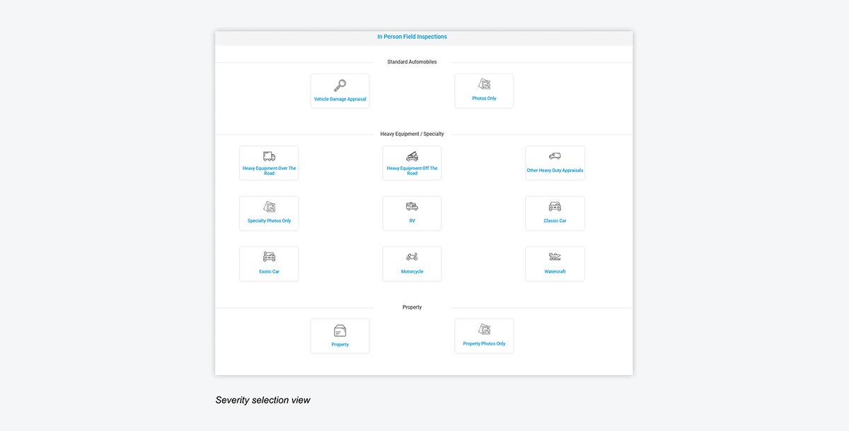Choose the Heavy Equipment Over The Road truck icon

[x=269, y=156]
